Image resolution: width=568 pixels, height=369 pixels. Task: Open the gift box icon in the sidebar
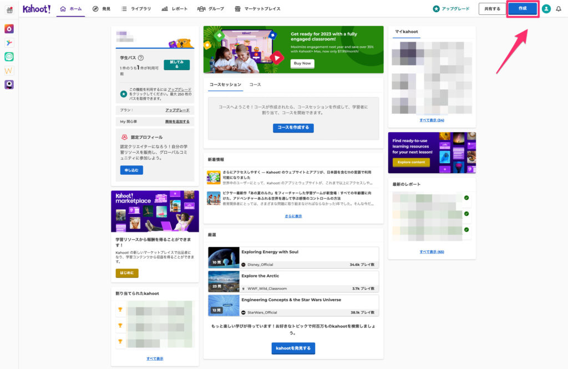click(9, 10)
